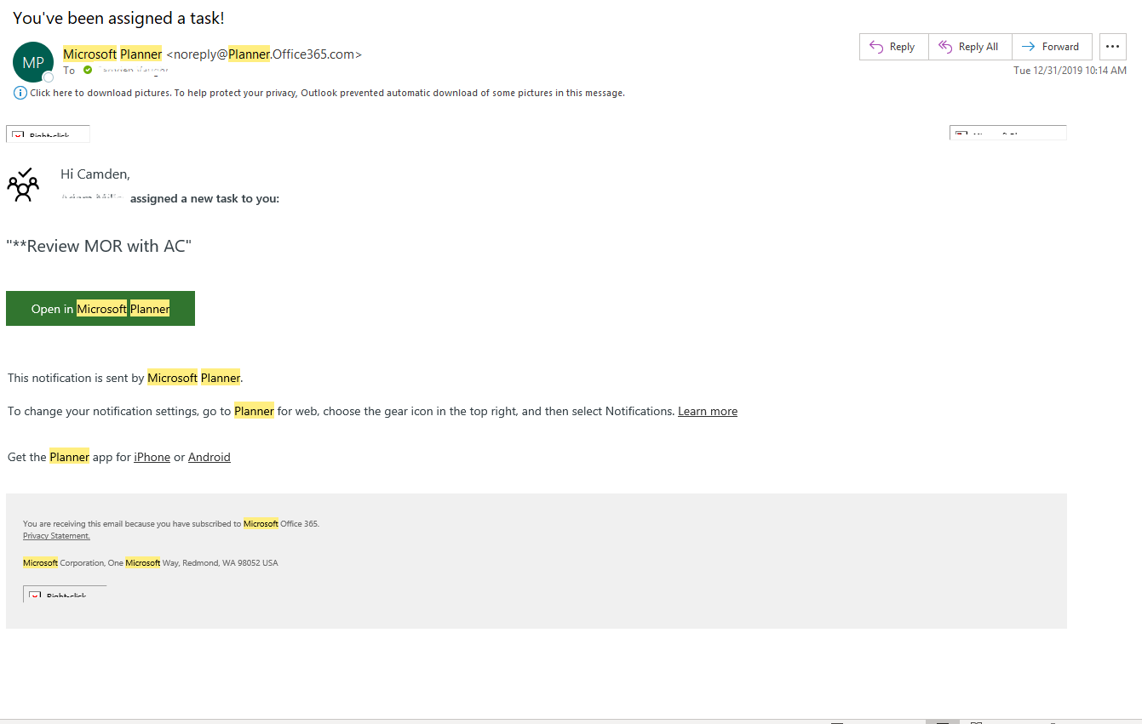The width and height of the screenshot is (1142, 724).
Task: Open the more actions ellipsis menu
Action: [x=1112, y=47]
